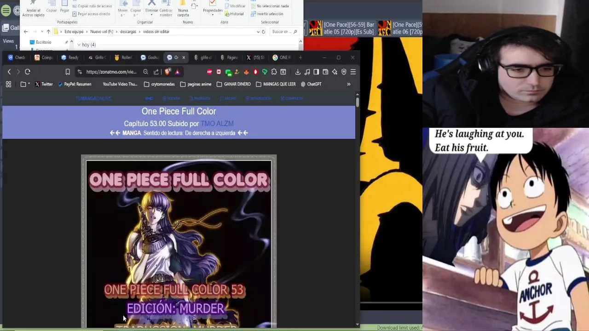Click Pegar acceso directo in Explorer
Viewport: 589px width, 331px height.
(91, 14)
